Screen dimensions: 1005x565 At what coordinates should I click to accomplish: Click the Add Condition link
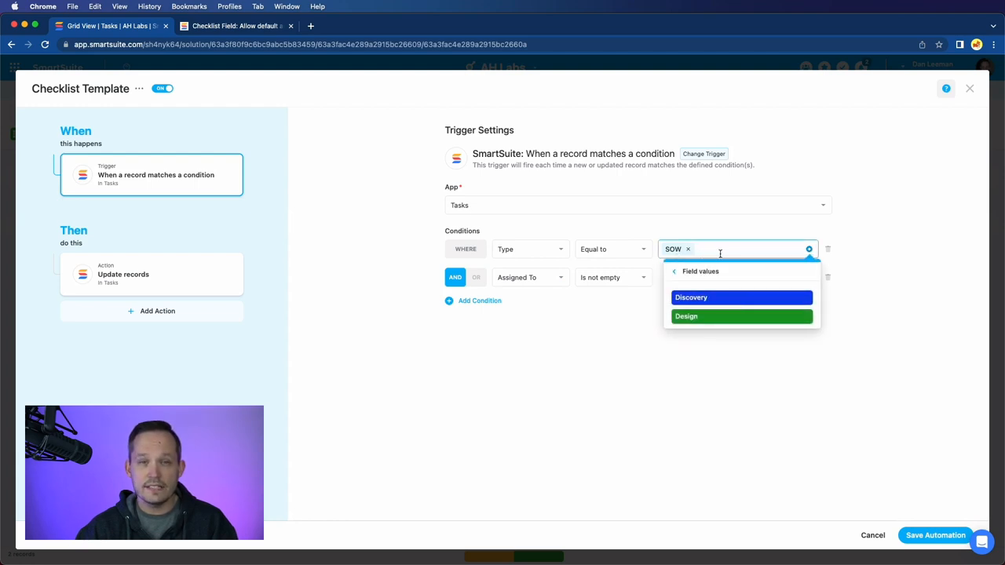pyautogui.click(x=473, y=301)
